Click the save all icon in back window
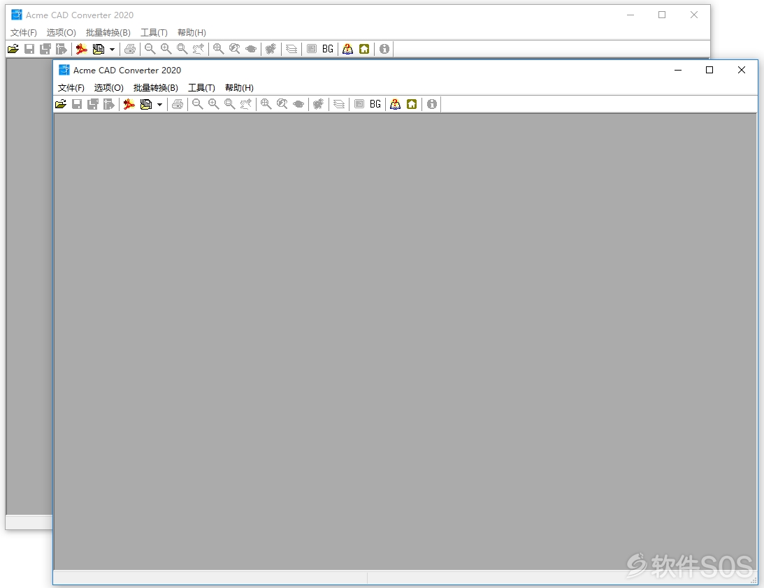 (45, 49)
